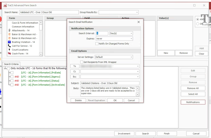The width and height of the screenshot is (211, 138).
Task: Select the OR radio button
Action: [x=197, y=24]
